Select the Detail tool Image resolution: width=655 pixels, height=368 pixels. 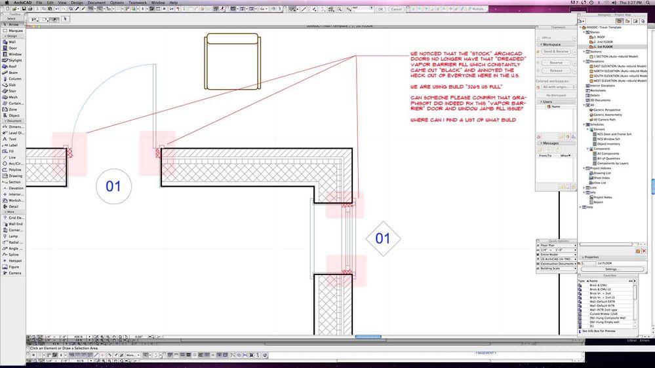click(x=12, y=206)
